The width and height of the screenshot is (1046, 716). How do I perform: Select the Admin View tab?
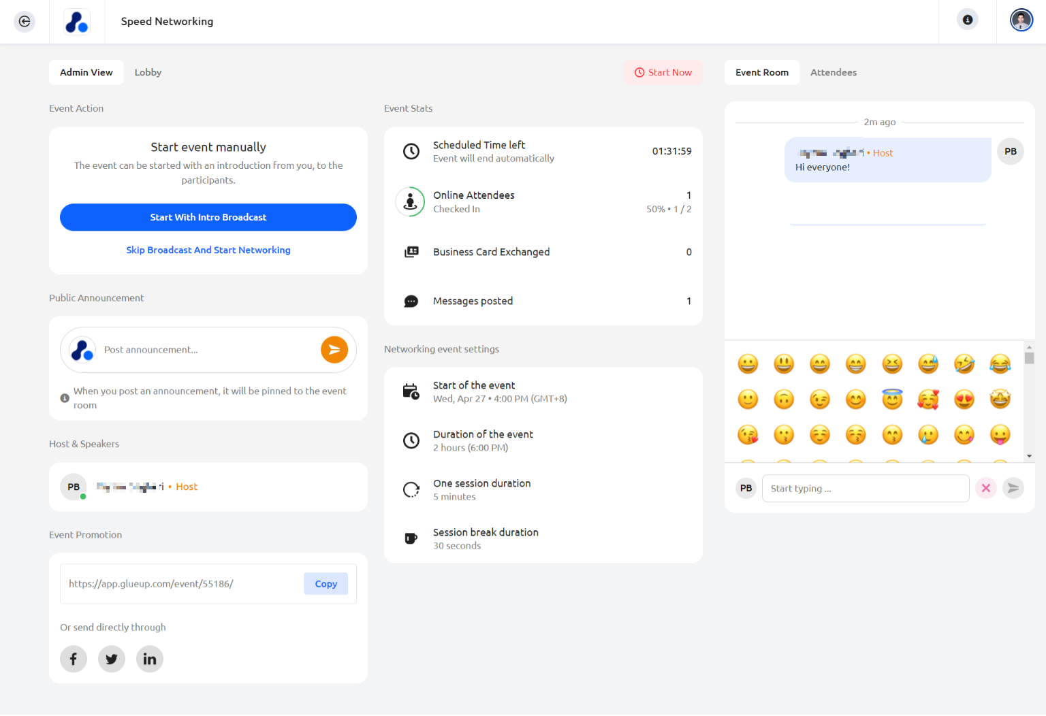coord(86,73)
